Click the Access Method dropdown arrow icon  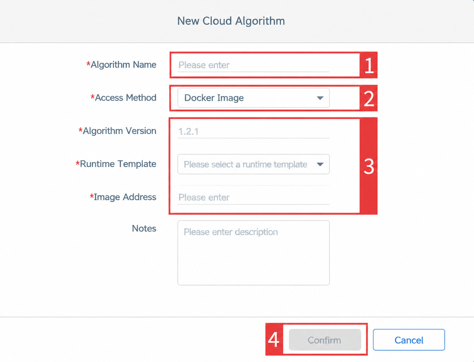320,98
